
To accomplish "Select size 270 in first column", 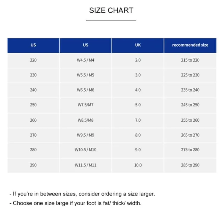I will click(33, 135).
